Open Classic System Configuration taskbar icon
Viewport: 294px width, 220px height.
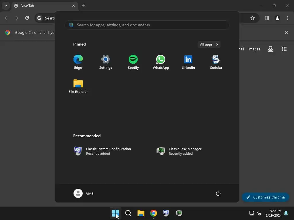click(x=166, y=213)
